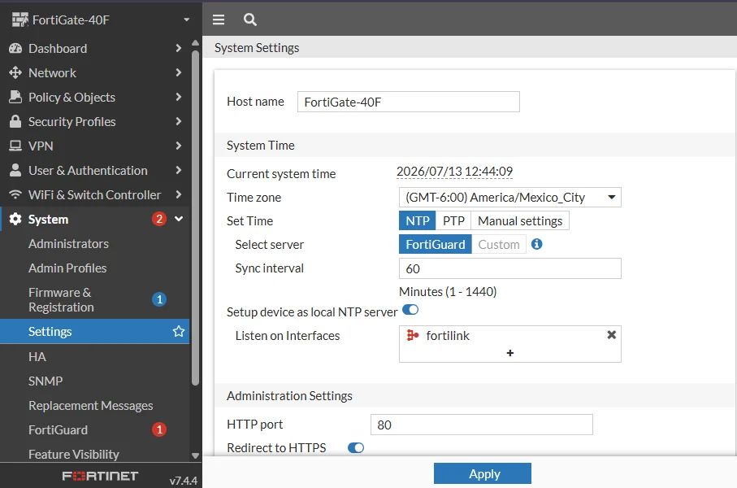Expand the Dashboard menu chevron
This screenshot has height=488, width=737.
[178, 48]
